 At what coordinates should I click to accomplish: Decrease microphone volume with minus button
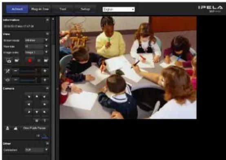pos(16,71)
